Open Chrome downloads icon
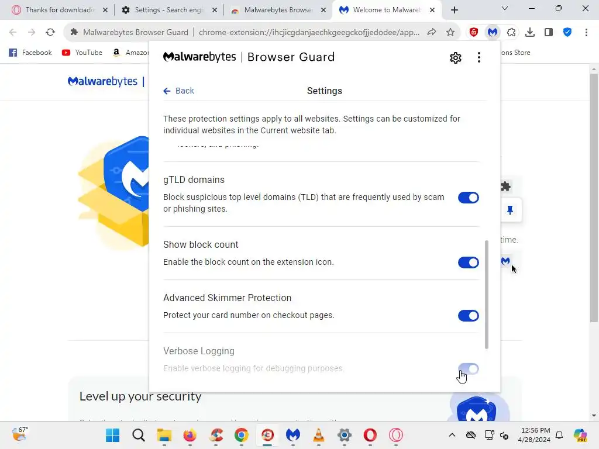 click(x=530, y=33)
